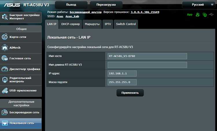Viewport: 217px width, 131px height.
Task: Open the Traffic Manager gauge icon
Action: (x=5, y=69)
